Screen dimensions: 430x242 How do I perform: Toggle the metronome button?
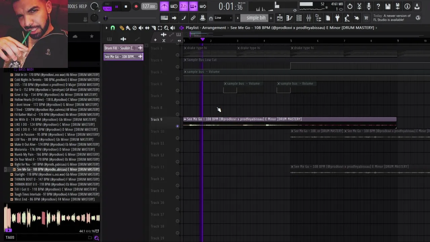[164, 6]
